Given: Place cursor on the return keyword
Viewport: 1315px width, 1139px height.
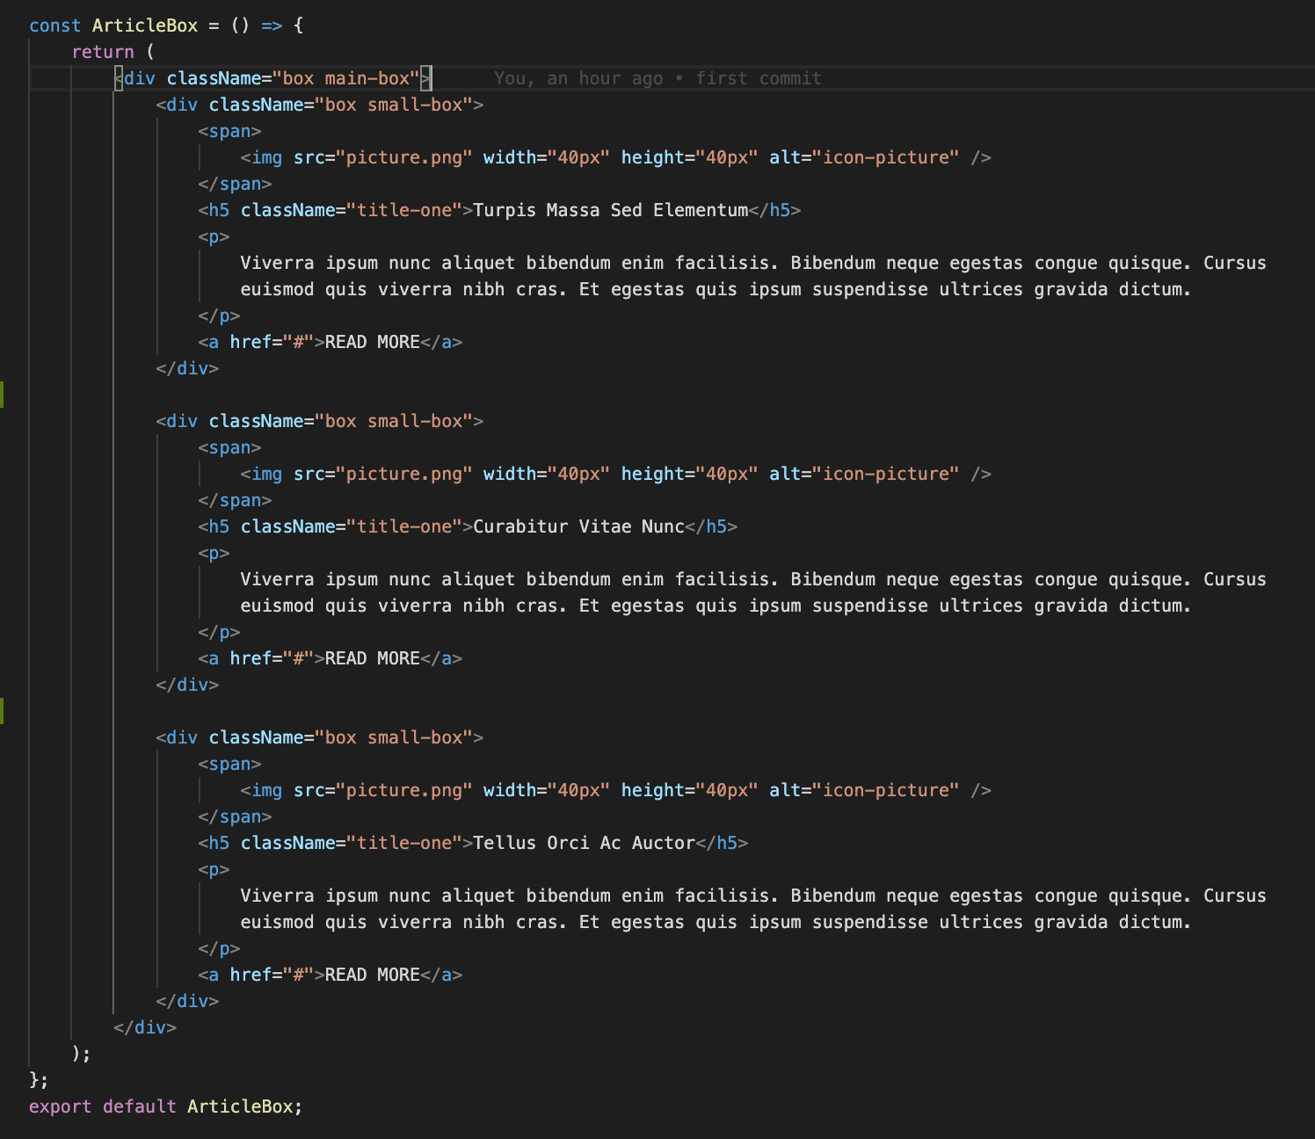Looking at the screenshot, I should pos(103,52).
